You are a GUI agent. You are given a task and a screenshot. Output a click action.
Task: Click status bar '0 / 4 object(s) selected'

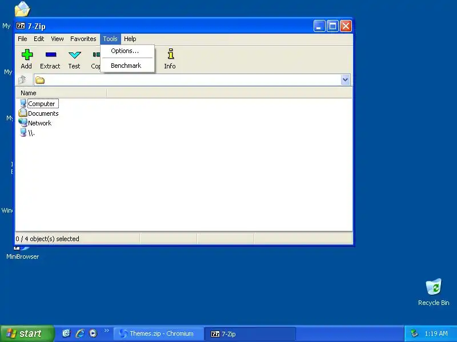point(47,239)
